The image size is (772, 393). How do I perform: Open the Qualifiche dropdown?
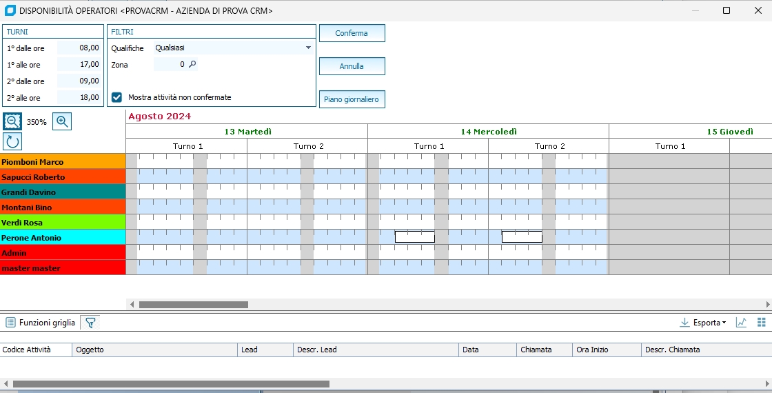click(308, 48)
